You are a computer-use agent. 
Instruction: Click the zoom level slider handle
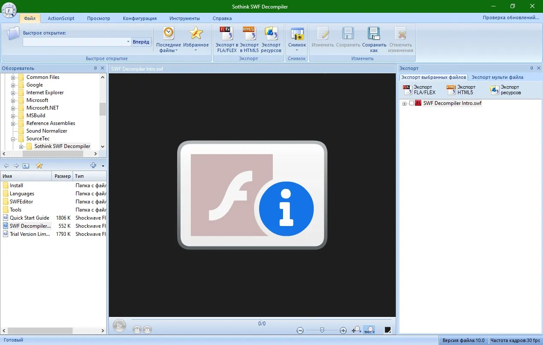click(x=322, y=330)
